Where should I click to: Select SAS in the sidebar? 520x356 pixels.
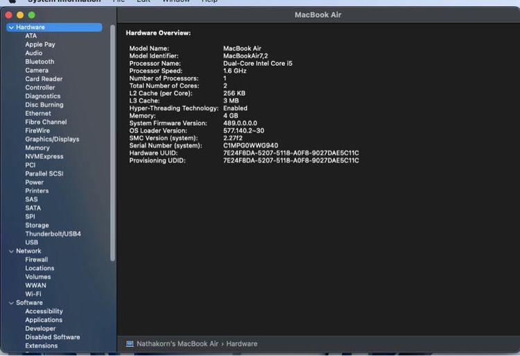point(31,200)
